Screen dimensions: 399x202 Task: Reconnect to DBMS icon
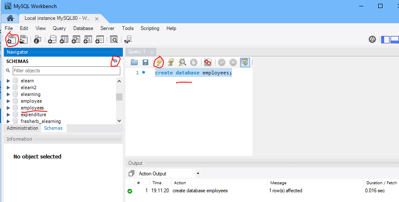coord(128,39)
